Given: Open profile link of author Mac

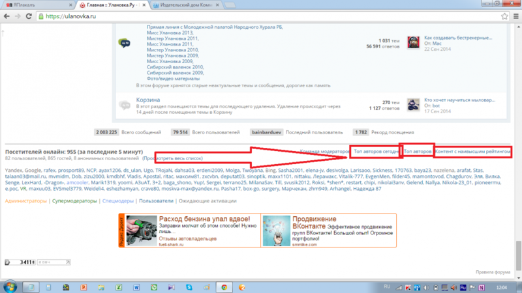Looking at the screenshot, I should click(x=437, y=43).
